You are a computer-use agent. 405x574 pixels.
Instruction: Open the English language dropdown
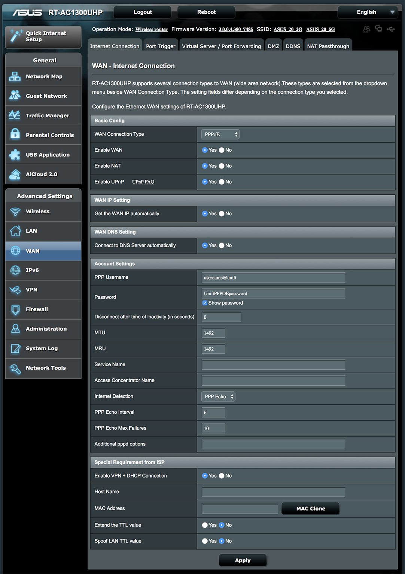click(366, 12)
